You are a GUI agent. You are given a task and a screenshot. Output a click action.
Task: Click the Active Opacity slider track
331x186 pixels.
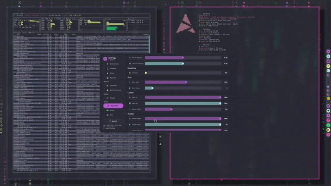click(183, 57)
